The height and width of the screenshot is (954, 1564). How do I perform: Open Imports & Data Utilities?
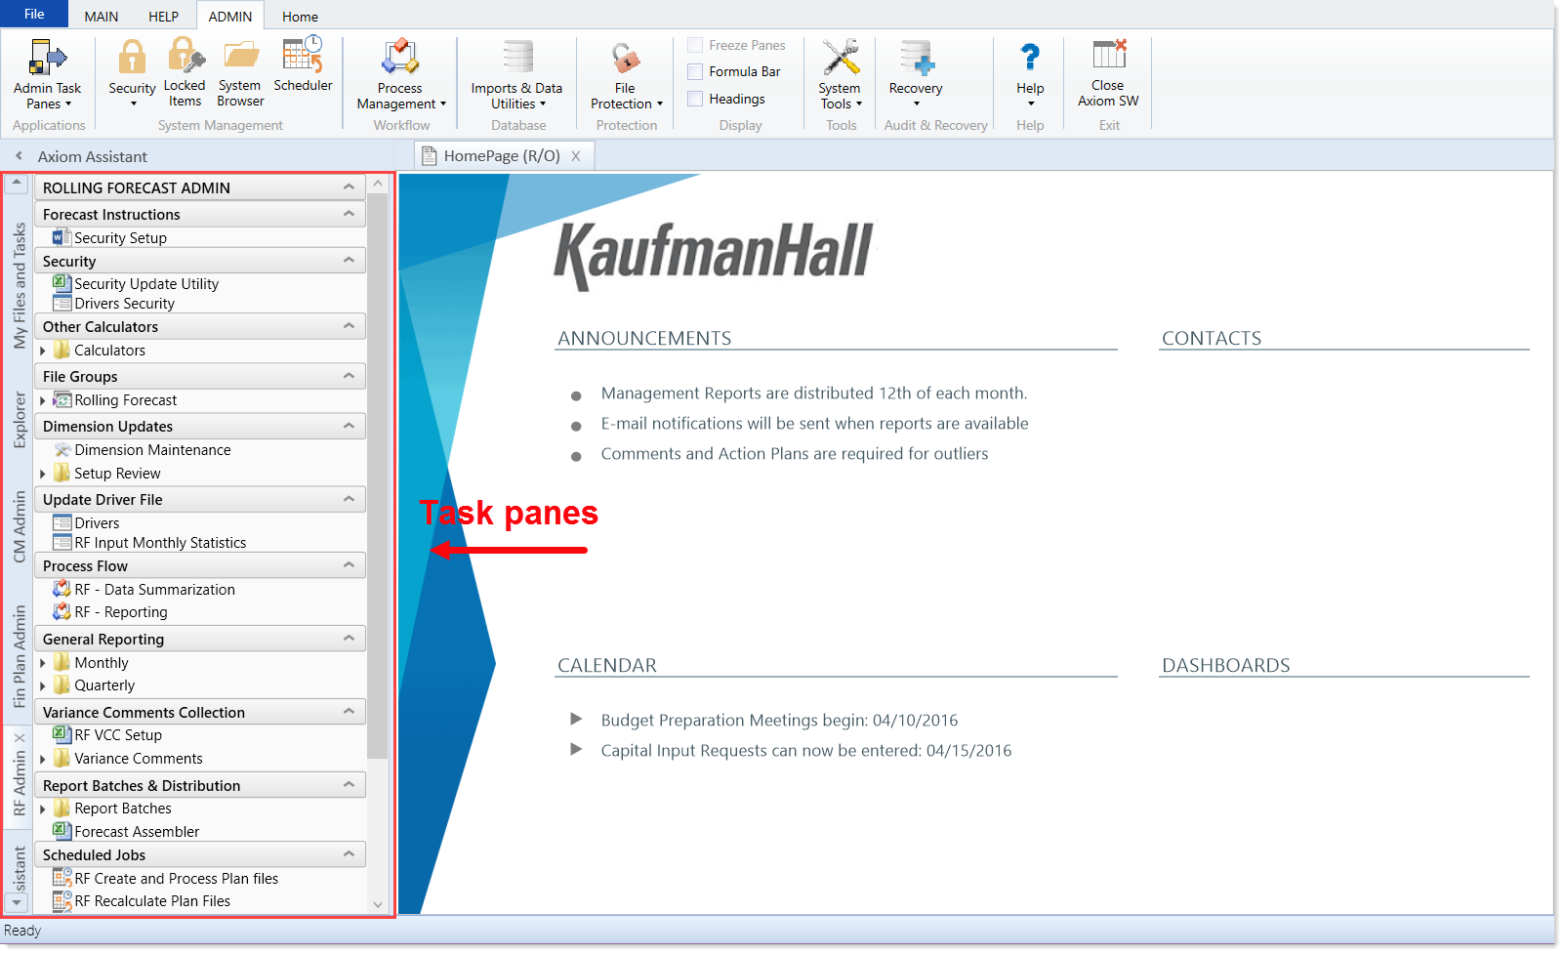click(516, 74)
